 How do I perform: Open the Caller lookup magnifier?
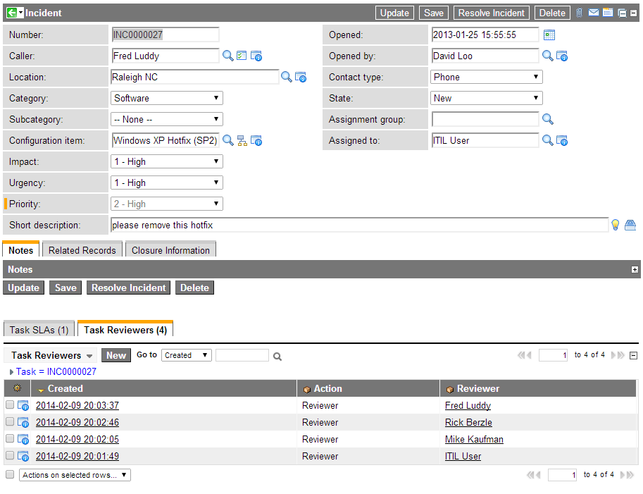click(x=227, y=55)
